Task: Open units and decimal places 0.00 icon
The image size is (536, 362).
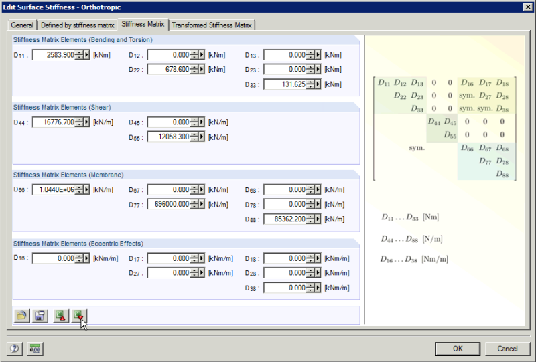Action: click(x=35, y=349)
